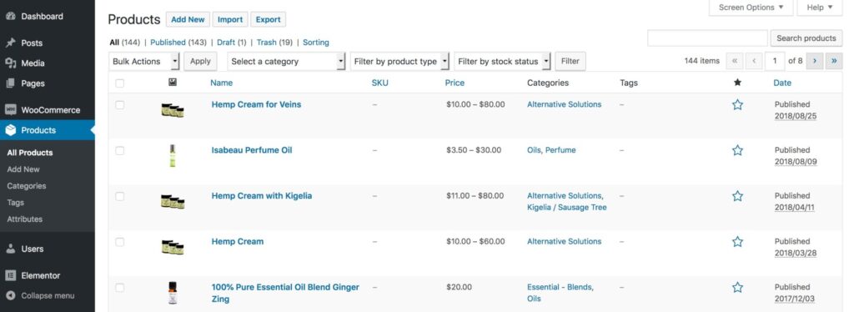The width and height of the screenshot is (854, 312).
Task: Click the search products input field
Action: click(x=707, y=38)
